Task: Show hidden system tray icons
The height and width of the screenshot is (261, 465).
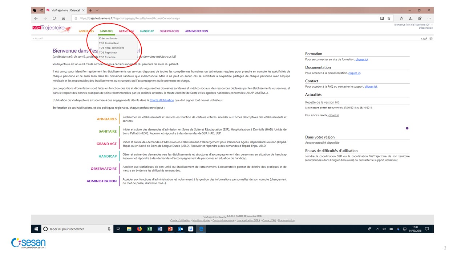Action: [x=378, y=229]
